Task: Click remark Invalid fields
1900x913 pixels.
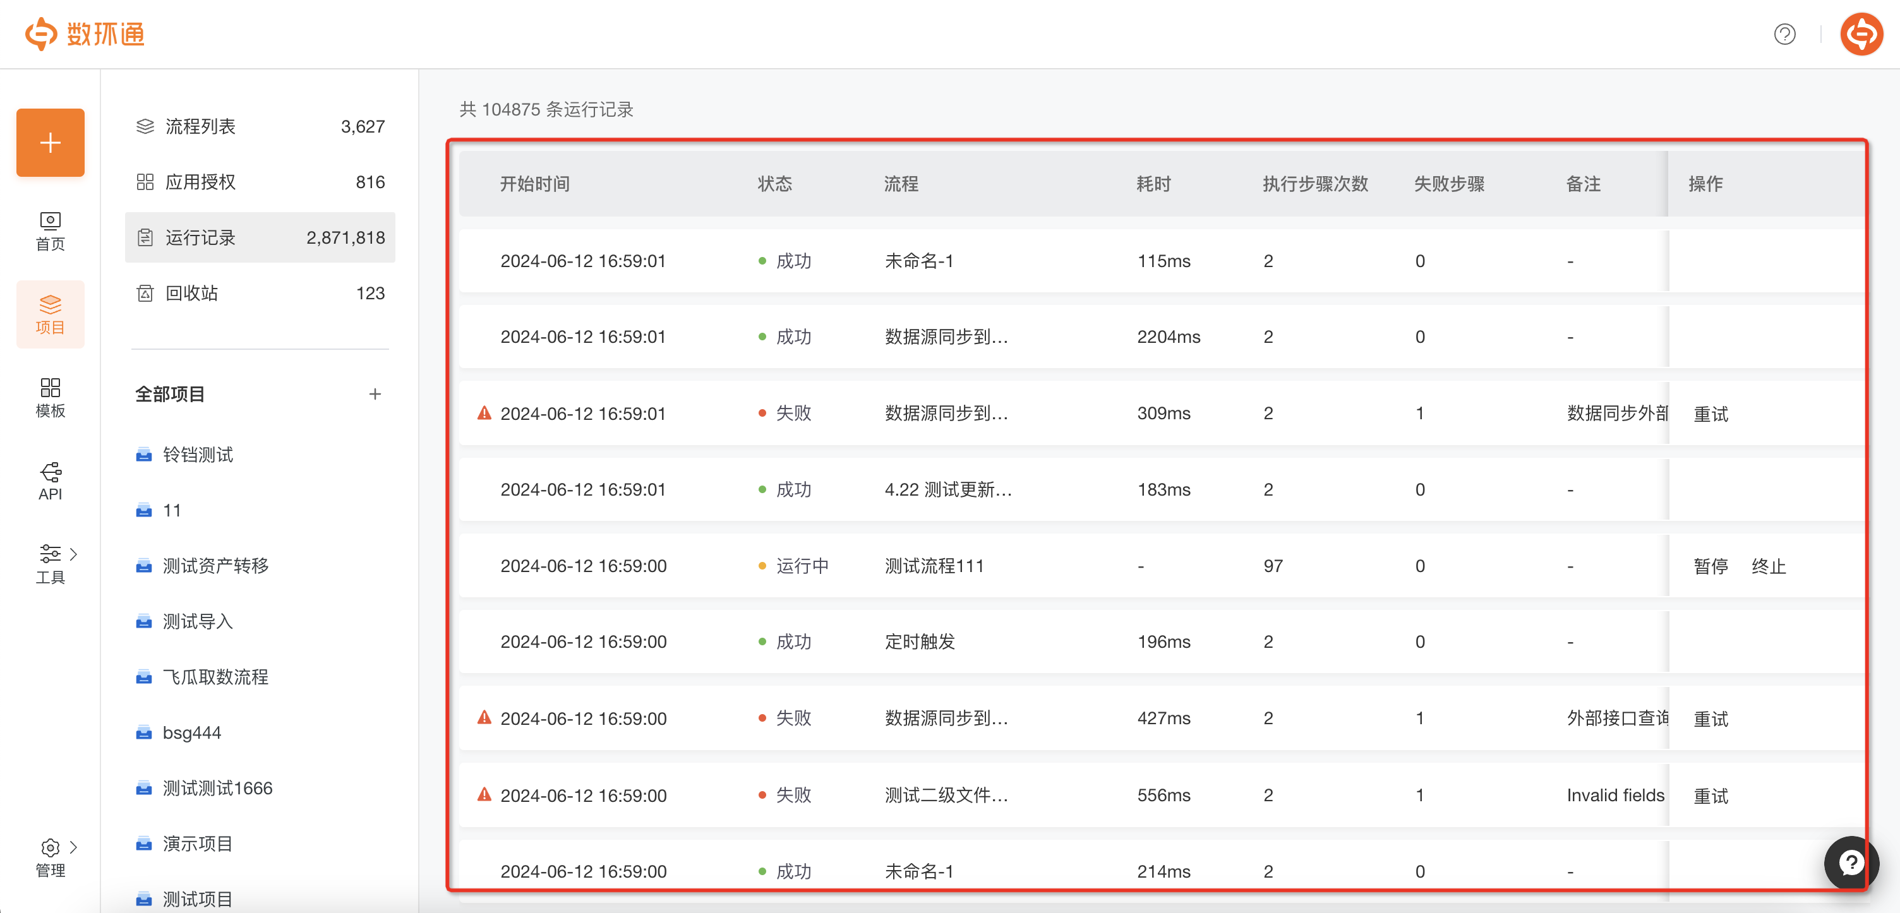Action: tap(1615, 795)
